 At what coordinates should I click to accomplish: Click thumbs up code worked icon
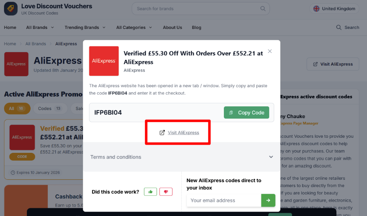click(150, 192)
